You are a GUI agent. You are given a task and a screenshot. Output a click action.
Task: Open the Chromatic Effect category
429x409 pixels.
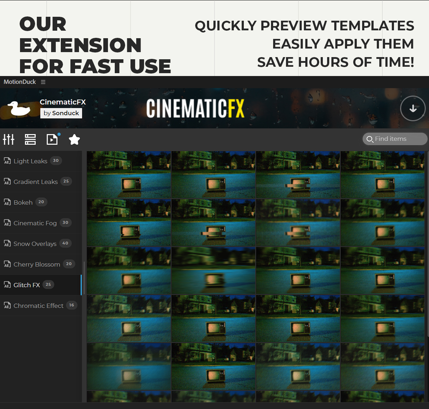(38, 306)
